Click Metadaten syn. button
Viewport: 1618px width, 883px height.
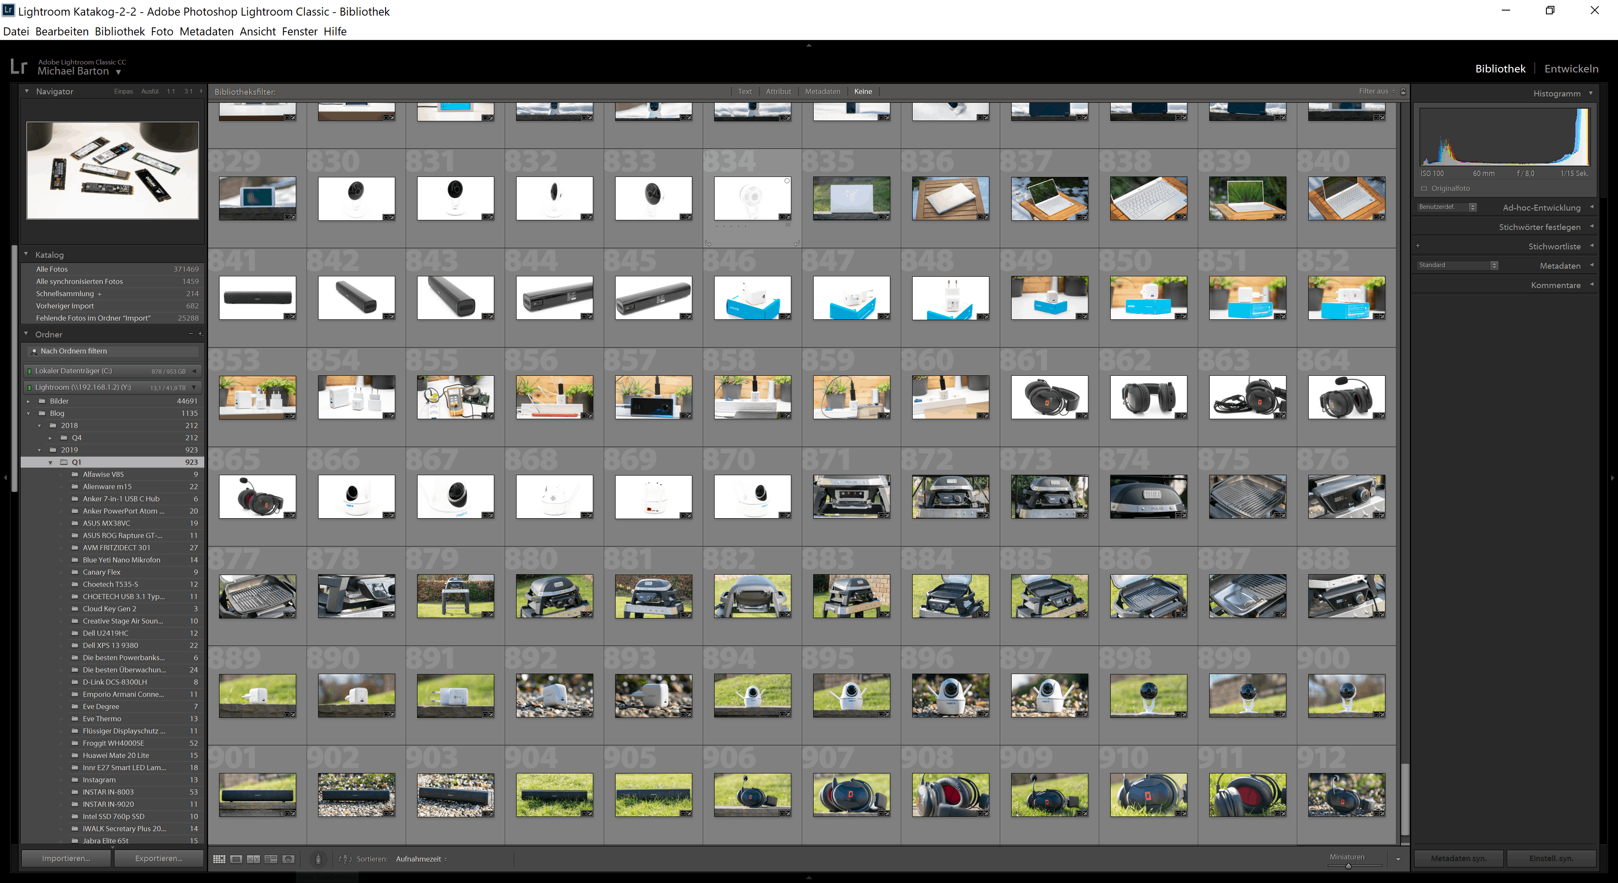pyautogui.click(x=1458, y=859)
